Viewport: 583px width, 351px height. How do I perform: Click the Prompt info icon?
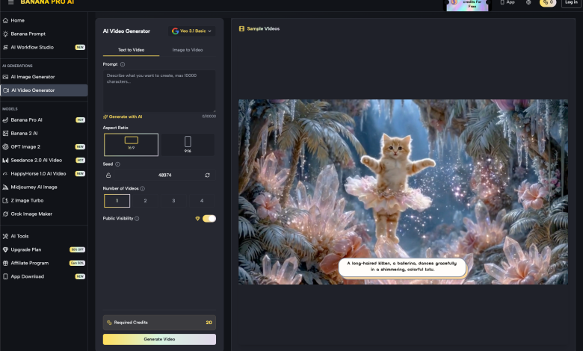click(x=123, y=64)
